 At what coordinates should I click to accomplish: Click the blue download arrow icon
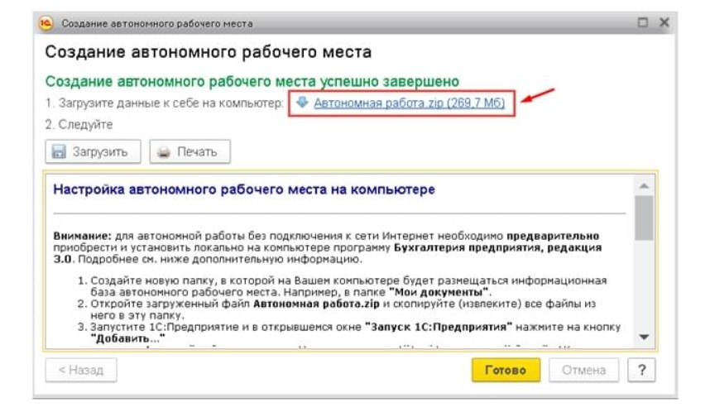click(302, 103)
